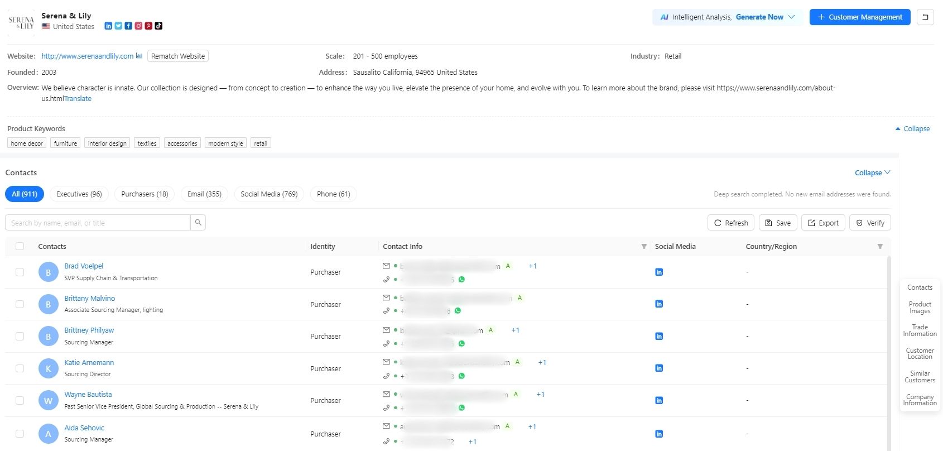Screen dimensions: 943x451
Task: Open the Intelligent Analysis dropdown arrow
Action: (791, 17)
